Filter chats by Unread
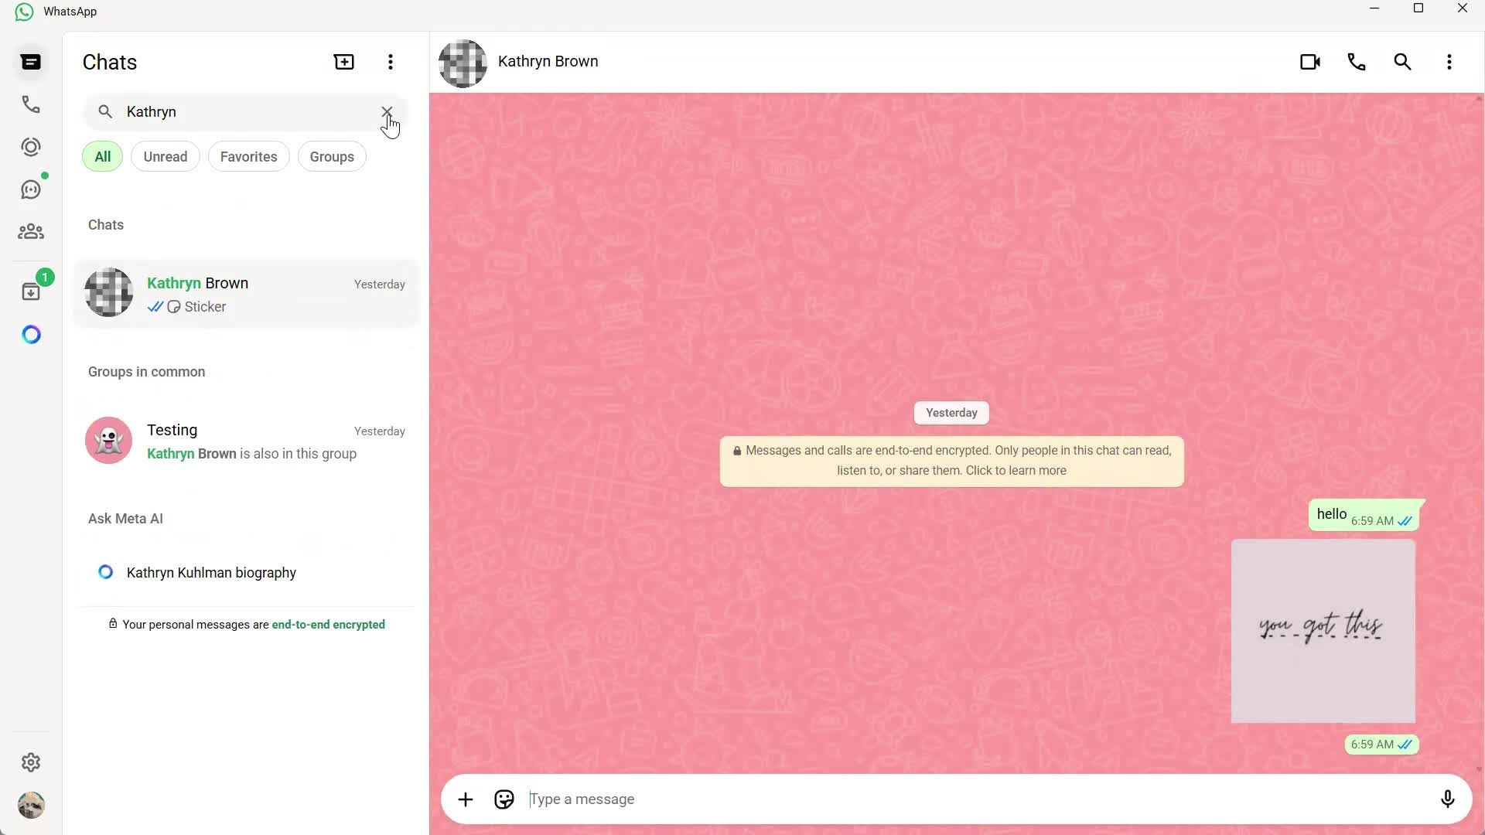This screenshot has height=835, width=1485. click(165, 156)
